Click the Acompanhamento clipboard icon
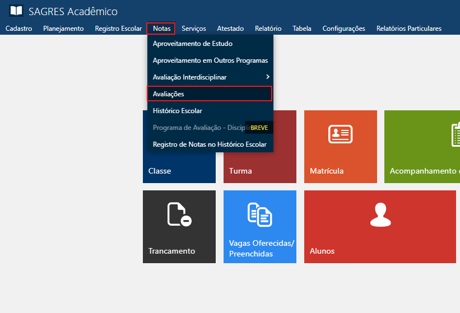 tap(456, 134)
